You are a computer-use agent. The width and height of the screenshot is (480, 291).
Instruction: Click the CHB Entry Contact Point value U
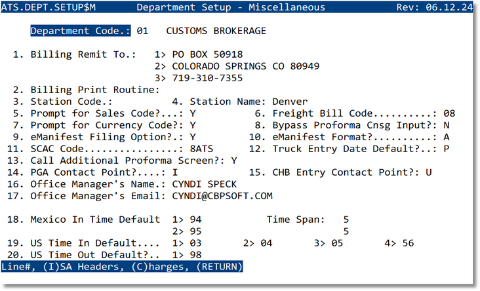click(446, 172)
